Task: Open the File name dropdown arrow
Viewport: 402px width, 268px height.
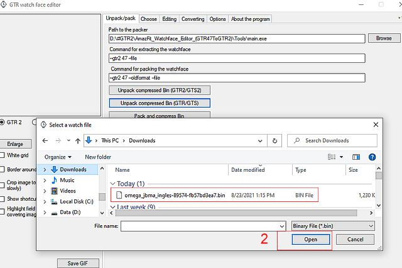Action: pyautogui.click(x=282, y=226)
